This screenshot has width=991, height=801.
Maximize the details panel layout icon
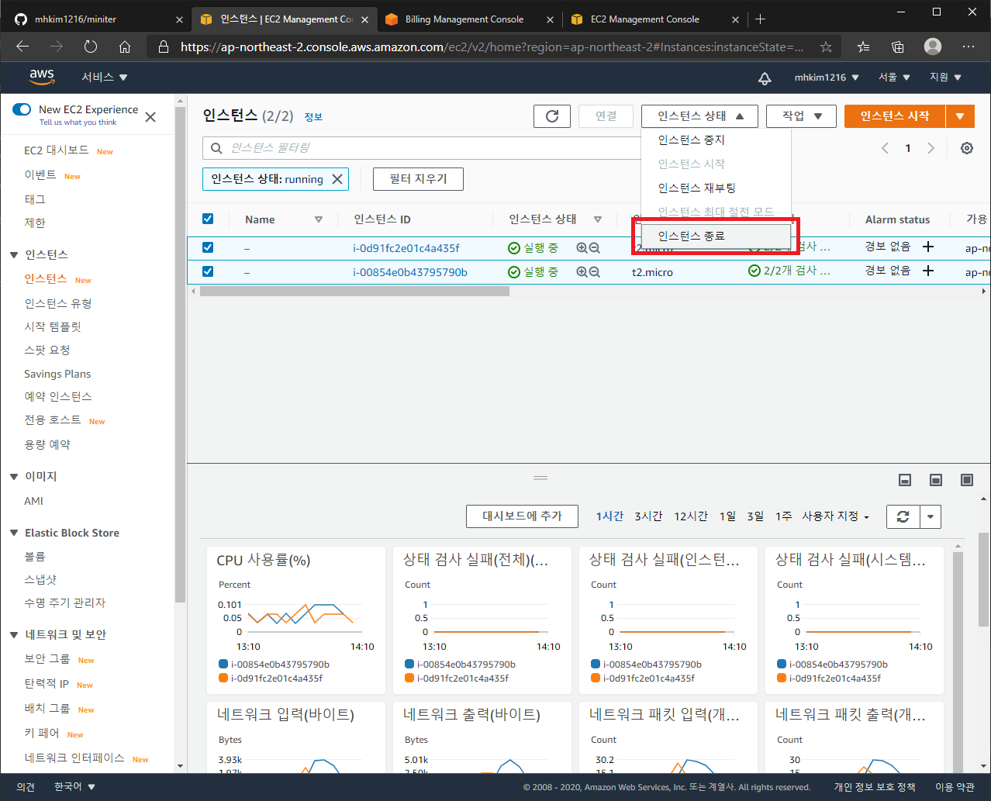coord(967,480)
